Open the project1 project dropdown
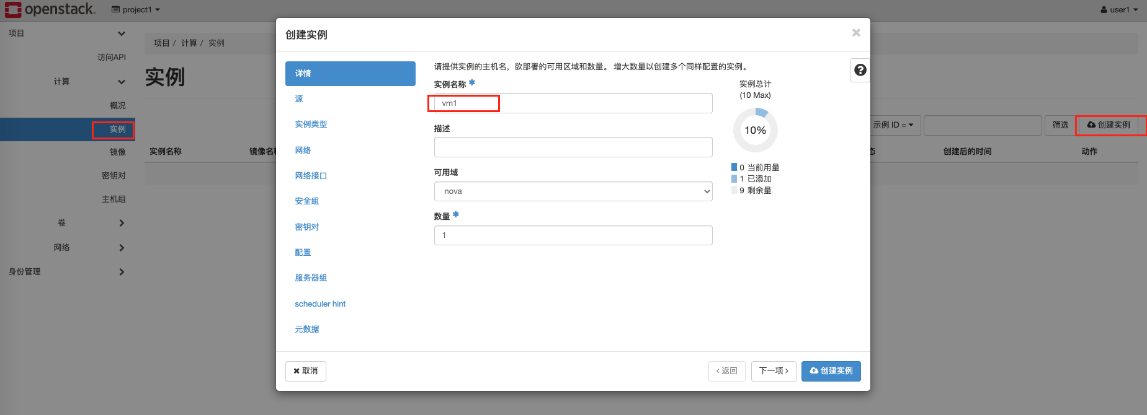Image resolution: width=1147 pixels, height=415 pixels. click(136, 9)
